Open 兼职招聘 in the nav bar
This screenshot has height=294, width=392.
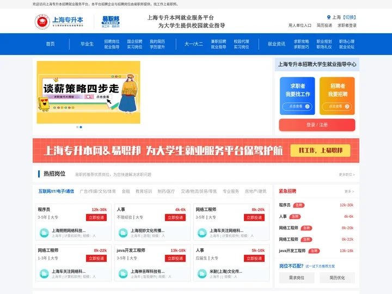tap(218, 41)
